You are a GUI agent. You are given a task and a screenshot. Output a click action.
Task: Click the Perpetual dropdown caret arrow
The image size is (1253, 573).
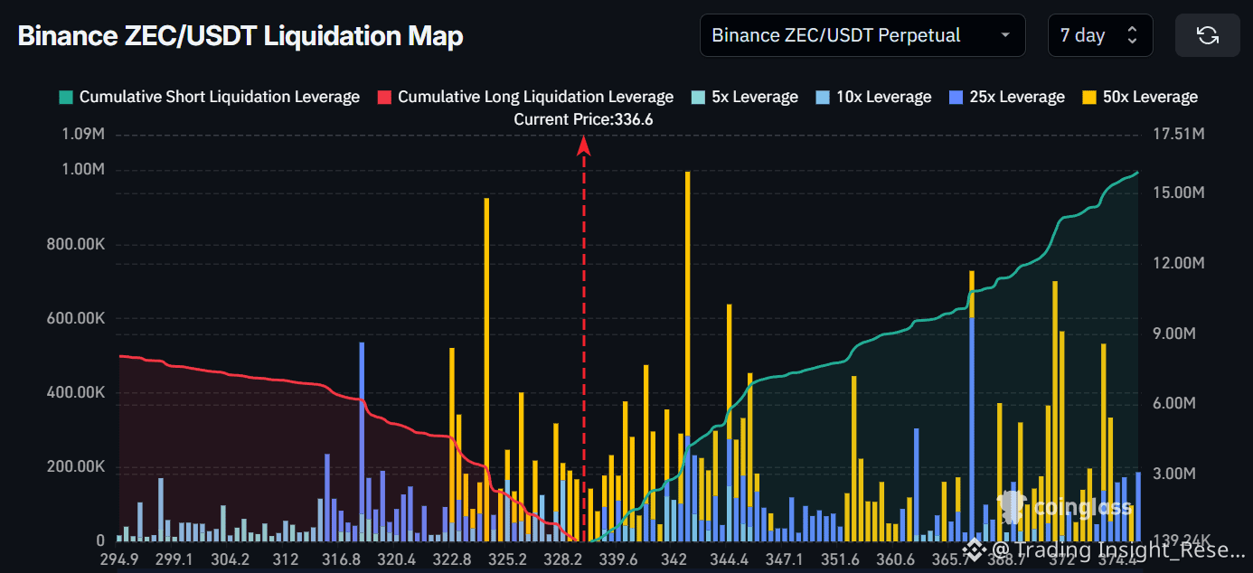pos(1005,36)
